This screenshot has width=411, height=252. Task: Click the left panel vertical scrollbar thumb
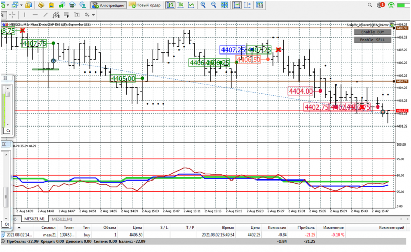coord(6,197)
